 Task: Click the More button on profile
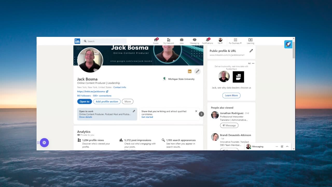click(x=128, y=102)
